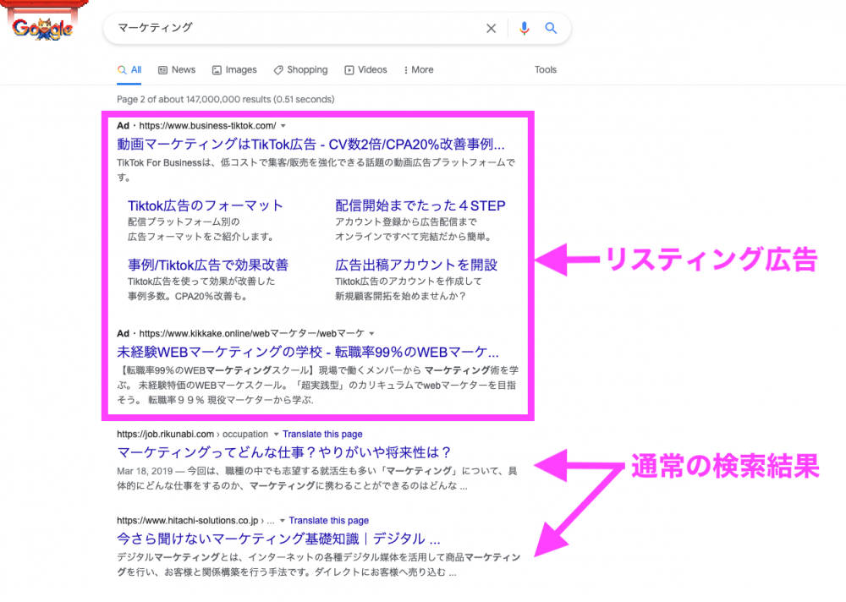Viewport: 846px width, 602px height.
Task: Expand arrow next to hitachi-solutions.co.jp URL
Action: tap(283, 521)
